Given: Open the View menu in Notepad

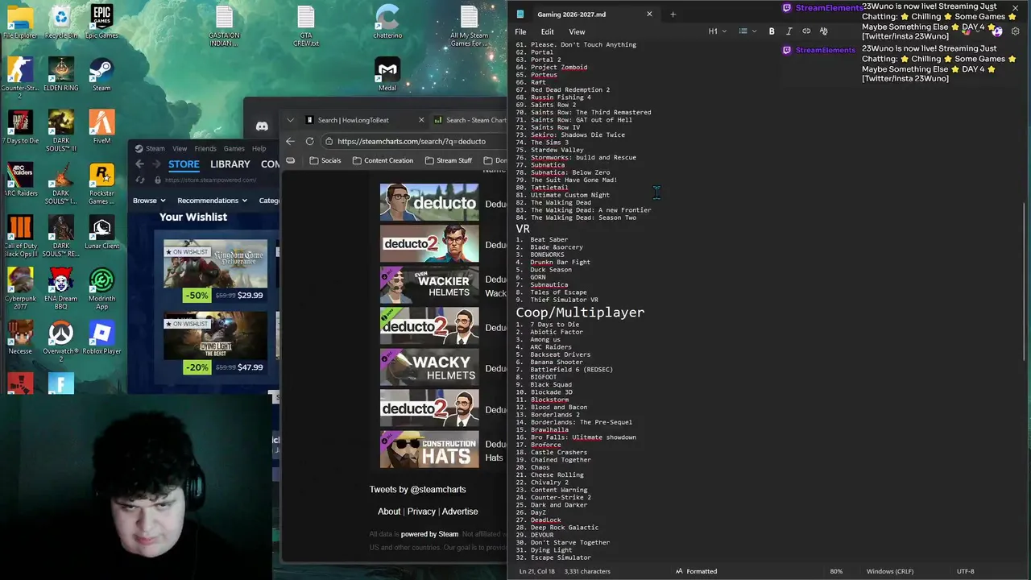Looking at the screenshot, I should tap(577, 31).
